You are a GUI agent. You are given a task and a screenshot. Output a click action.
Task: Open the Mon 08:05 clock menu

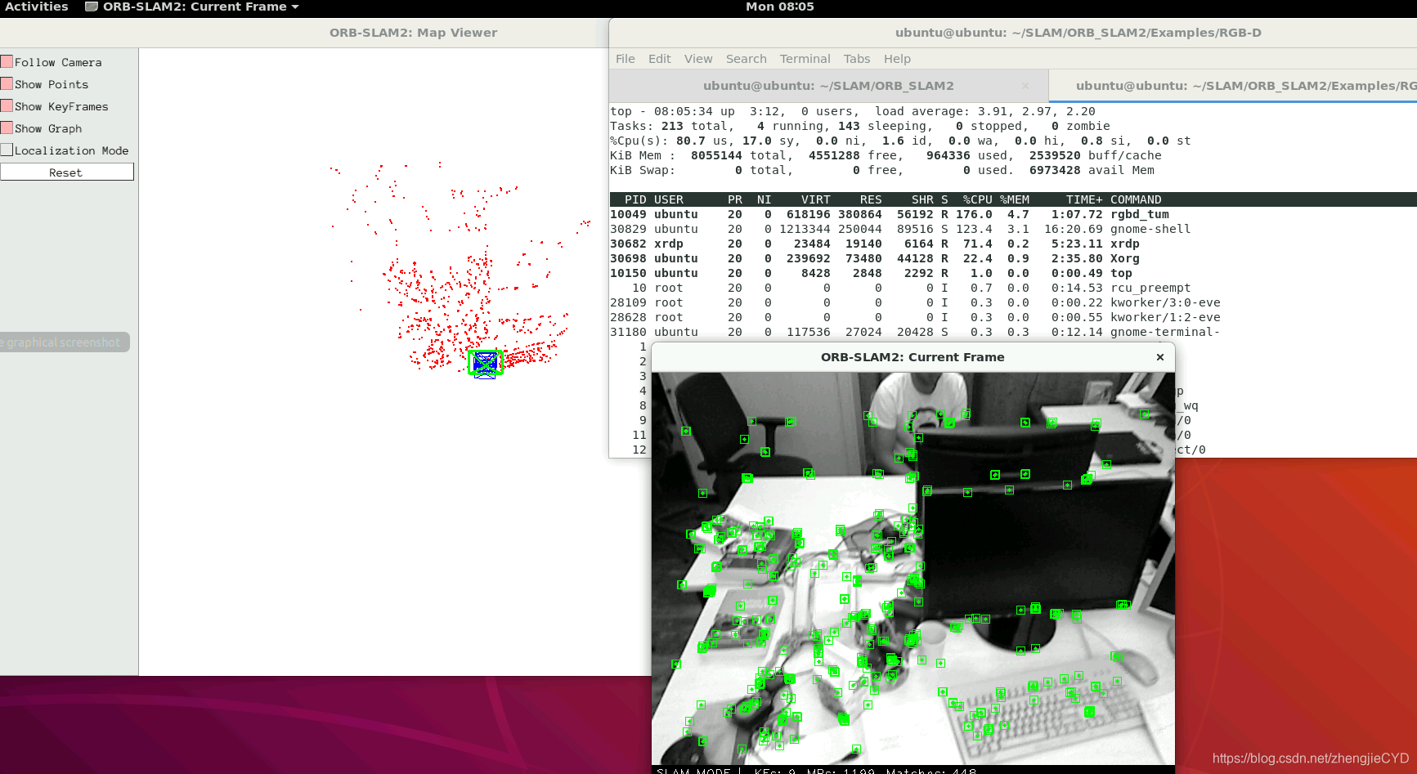[x=779, y=7]
